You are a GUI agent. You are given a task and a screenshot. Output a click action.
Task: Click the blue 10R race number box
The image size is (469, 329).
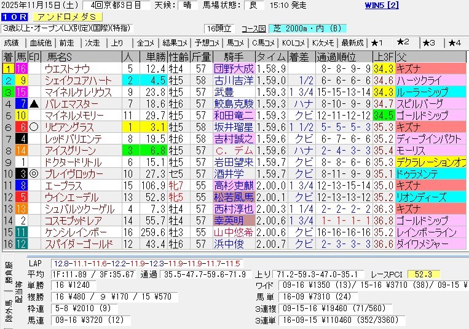[14, 17]
